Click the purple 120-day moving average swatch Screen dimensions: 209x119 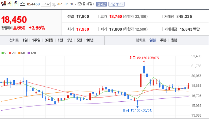click(x=29, y=53)
